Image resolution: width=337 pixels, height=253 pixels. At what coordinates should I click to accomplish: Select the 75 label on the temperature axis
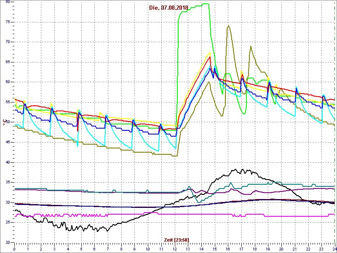pos(8,22)
